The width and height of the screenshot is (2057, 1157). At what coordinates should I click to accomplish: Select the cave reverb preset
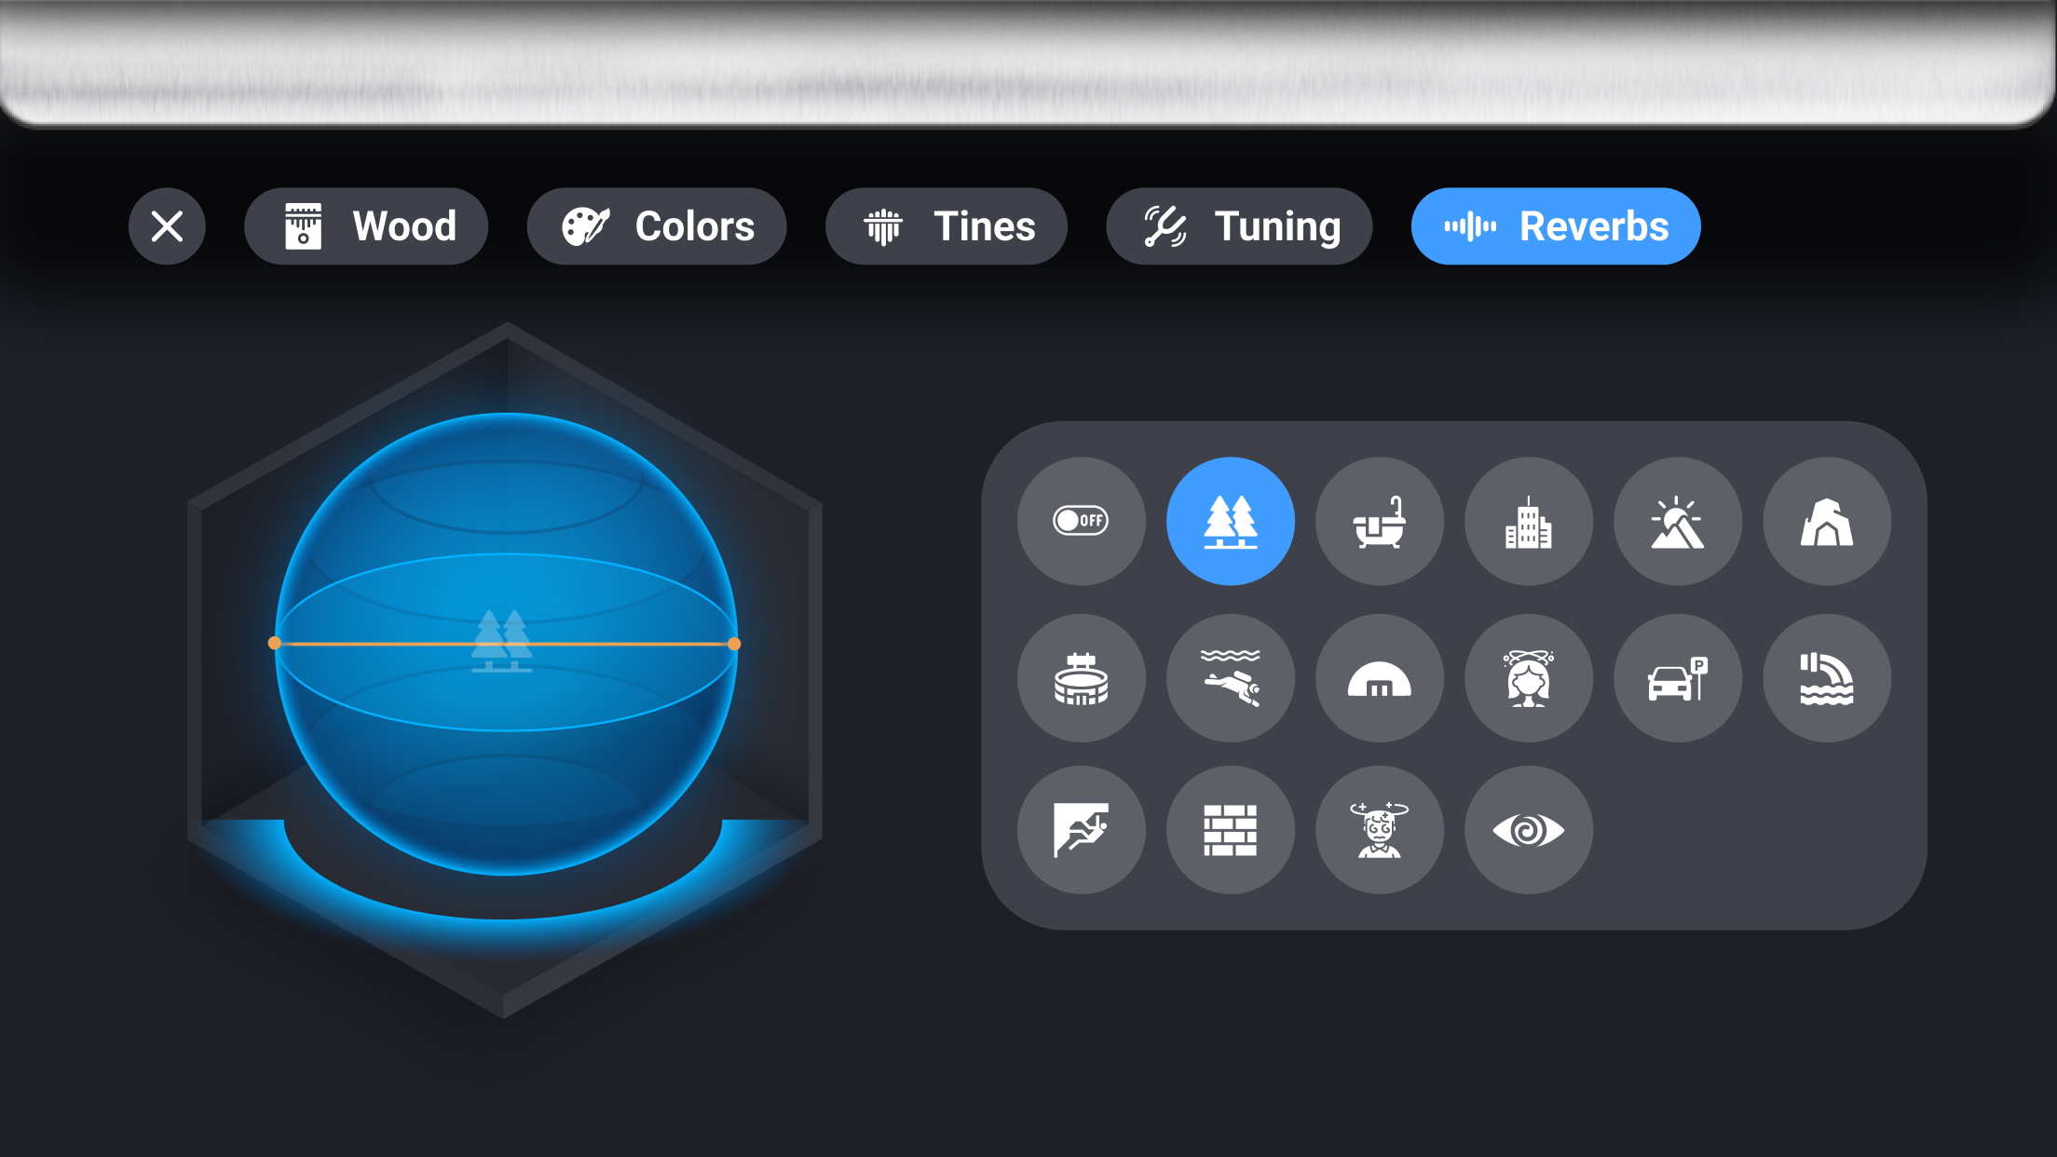click(x=1826, y=521)
